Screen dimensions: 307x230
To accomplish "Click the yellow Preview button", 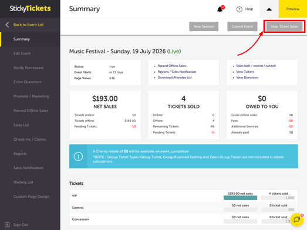I will (293, 9).
